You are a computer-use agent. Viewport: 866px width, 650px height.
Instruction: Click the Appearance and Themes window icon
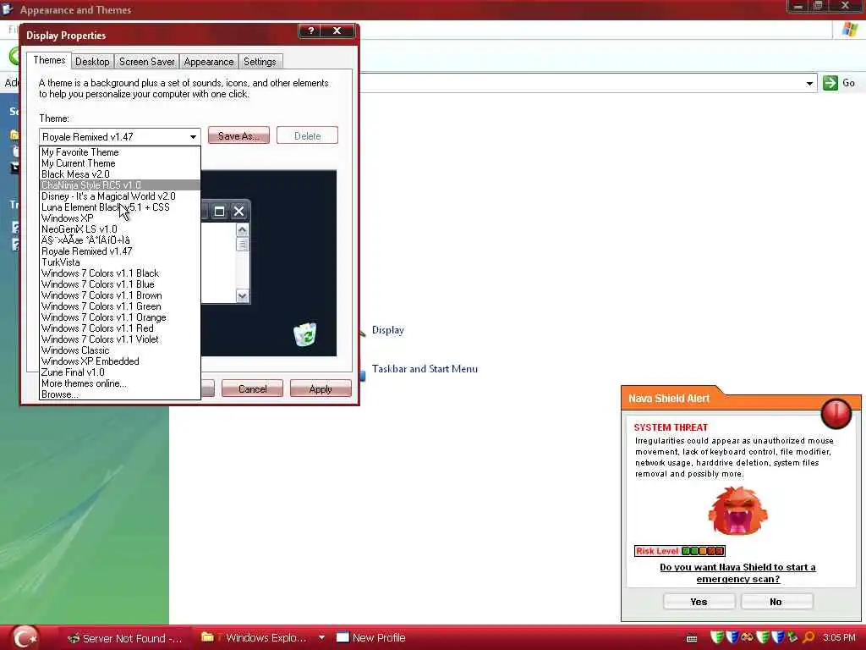[x=7, y=8]
